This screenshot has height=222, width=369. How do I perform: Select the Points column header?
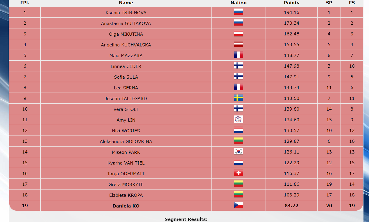(x=291, y=3)
